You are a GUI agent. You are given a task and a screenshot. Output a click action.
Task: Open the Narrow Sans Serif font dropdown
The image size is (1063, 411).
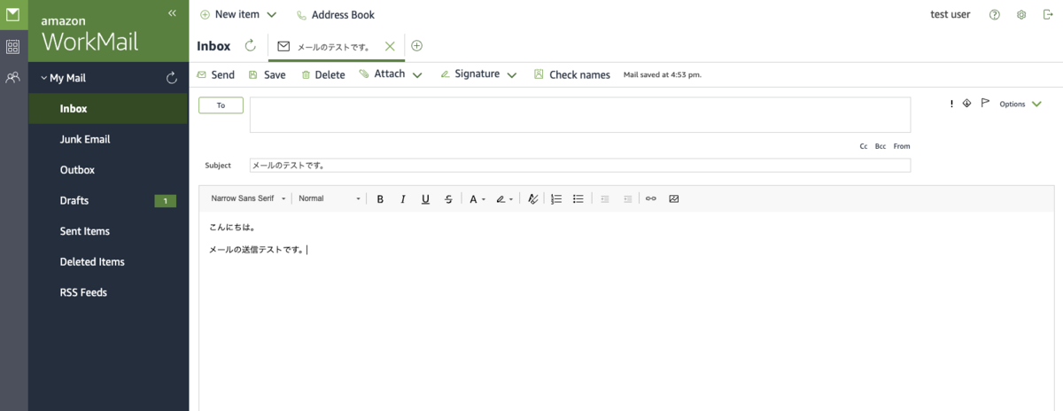click(249, 199)
